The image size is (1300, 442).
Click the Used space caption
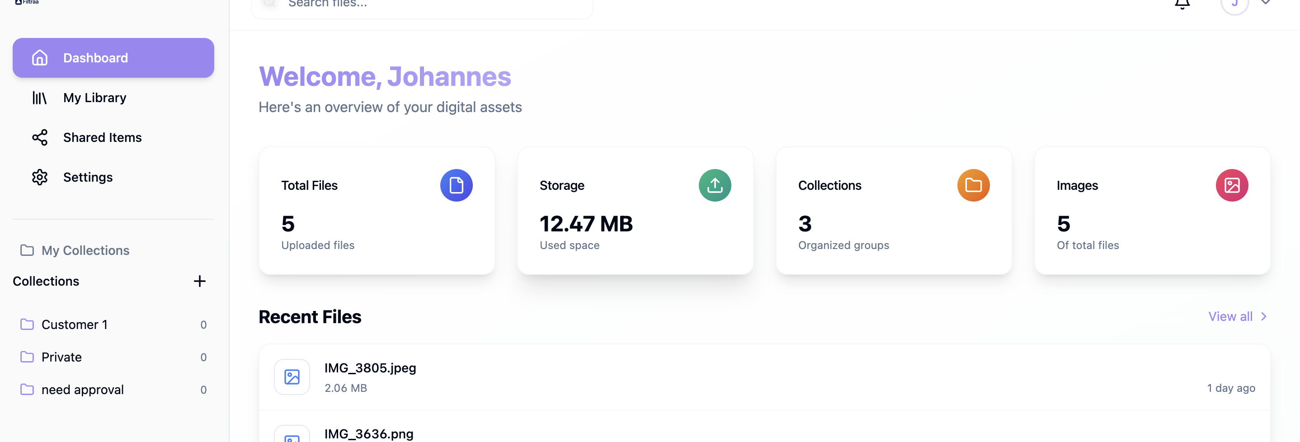coord(569,245)
